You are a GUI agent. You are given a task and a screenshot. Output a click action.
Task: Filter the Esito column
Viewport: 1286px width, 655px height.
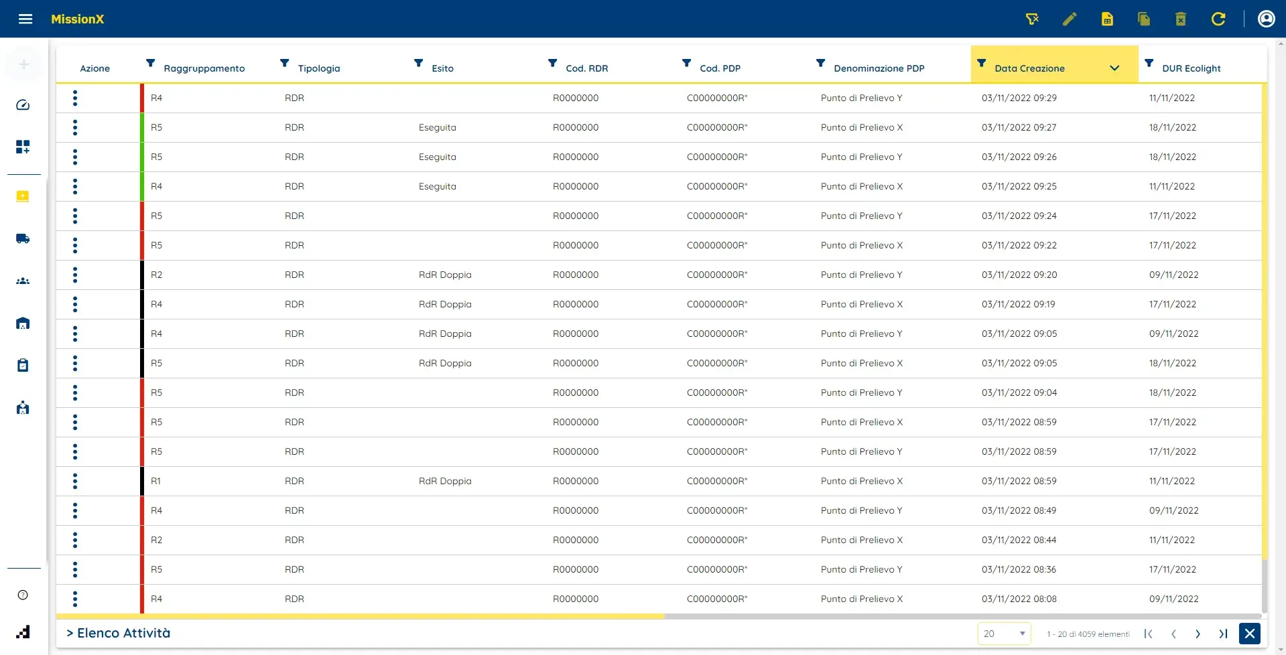418,63
